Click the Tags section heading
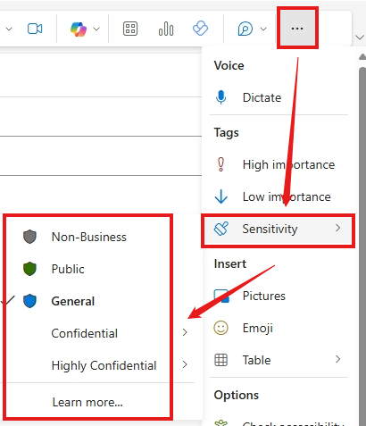The image size is (366, 426). (x=226, y=133)
